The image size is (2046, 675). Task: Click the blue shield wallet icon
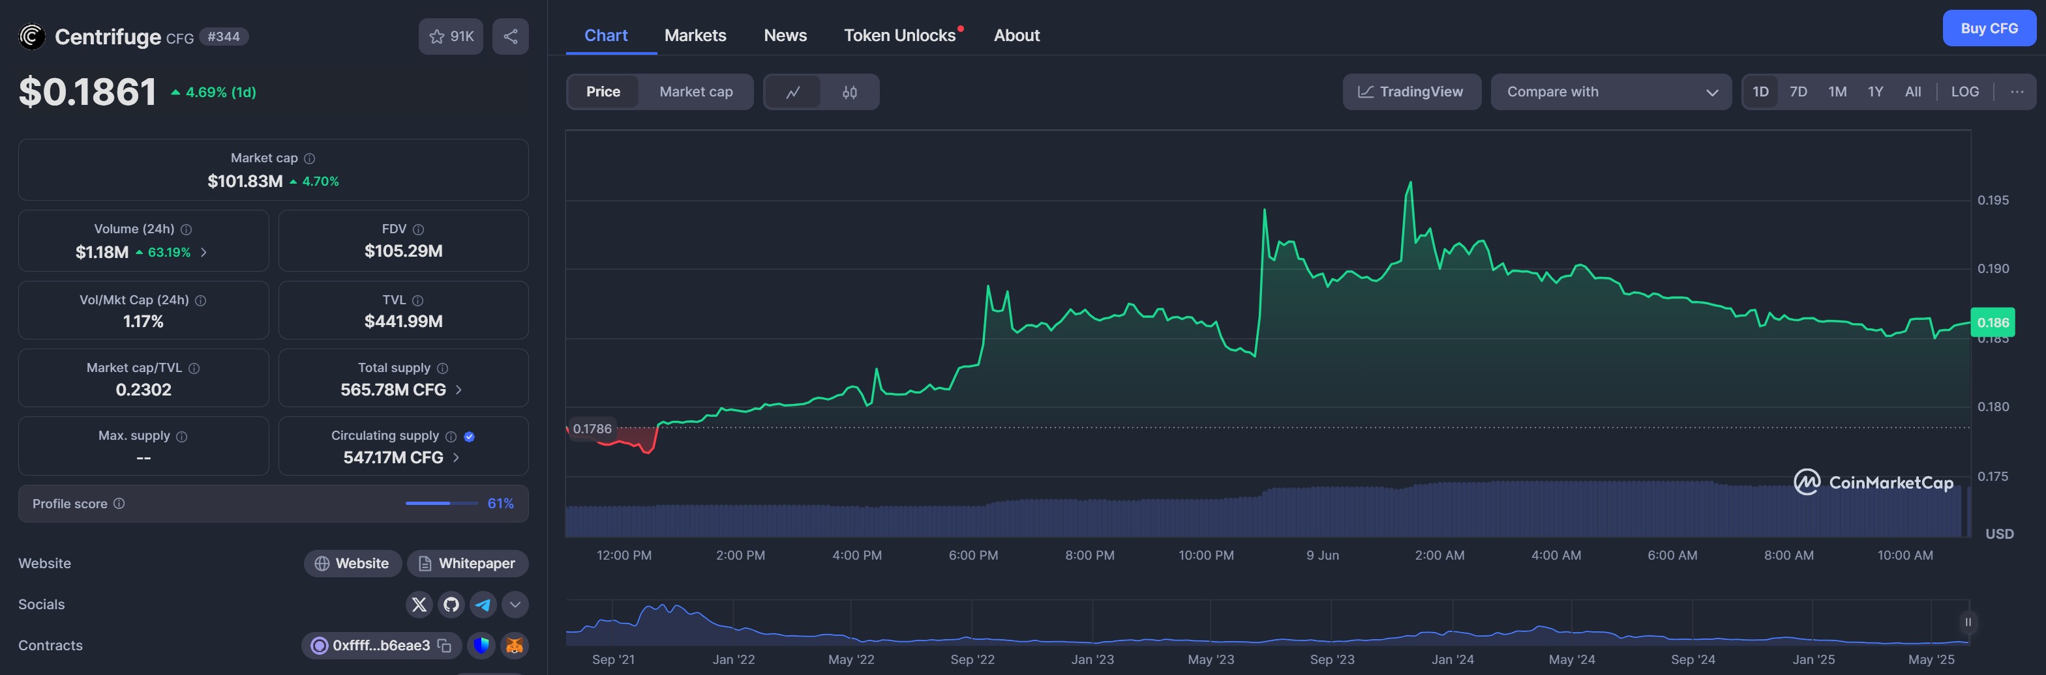(481, 646)
